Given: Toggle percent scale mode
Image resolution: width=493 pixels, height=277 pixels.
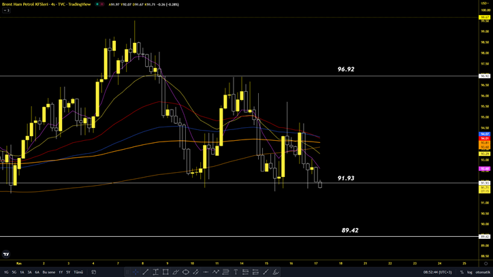Looking at the screenshot, I should pos(461,272).
